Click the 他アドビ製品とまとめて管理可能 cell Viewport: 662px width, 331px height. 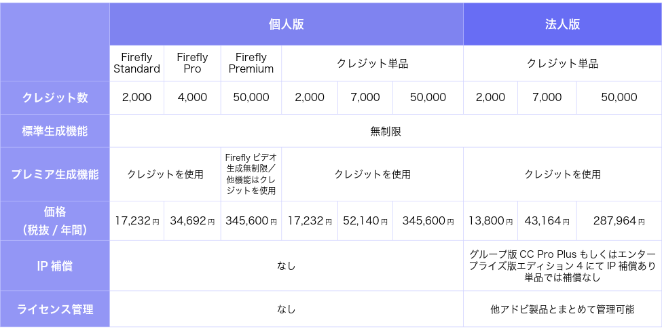(562, 309)
